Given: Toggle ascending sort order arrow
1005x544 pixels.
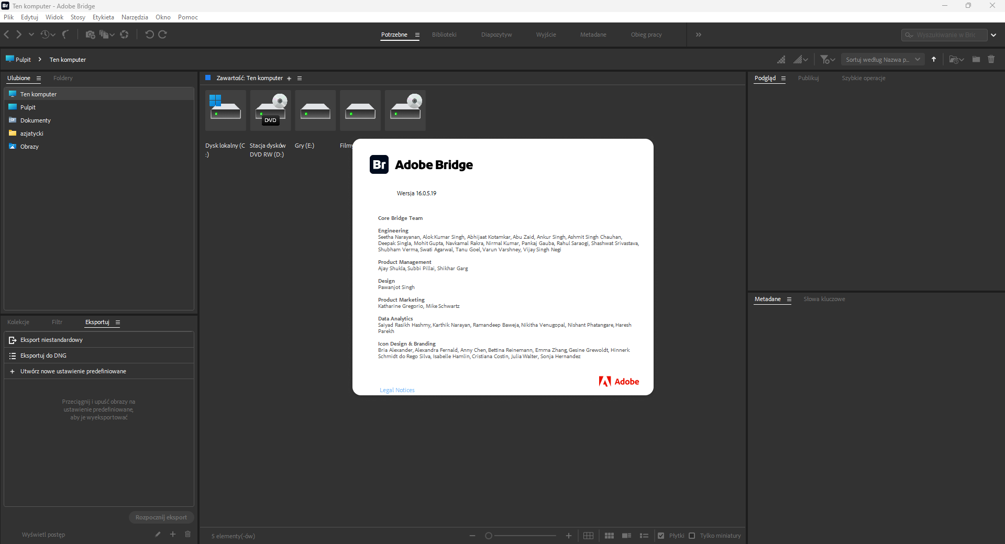Looking at the screenshot, I should pos(934,60).
